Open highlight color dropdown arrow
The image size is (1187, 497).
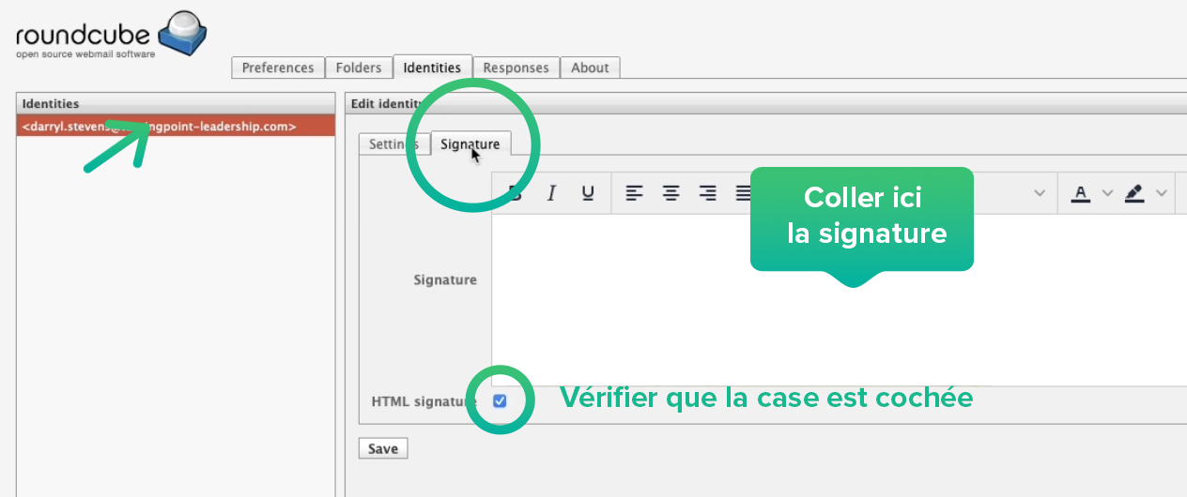click(x=1162, y=193)
